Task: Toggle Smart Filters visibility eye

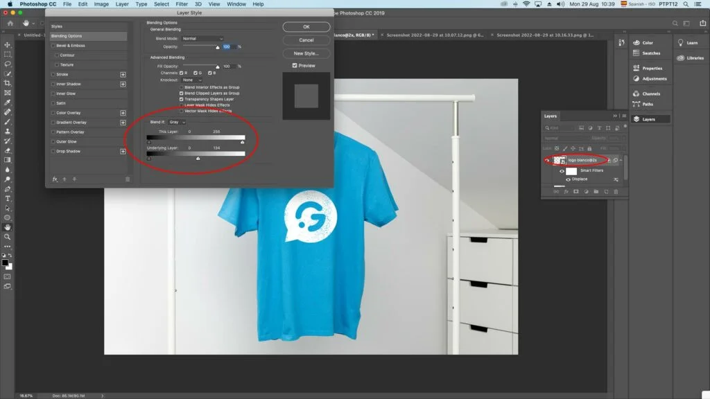Action: 562,171
